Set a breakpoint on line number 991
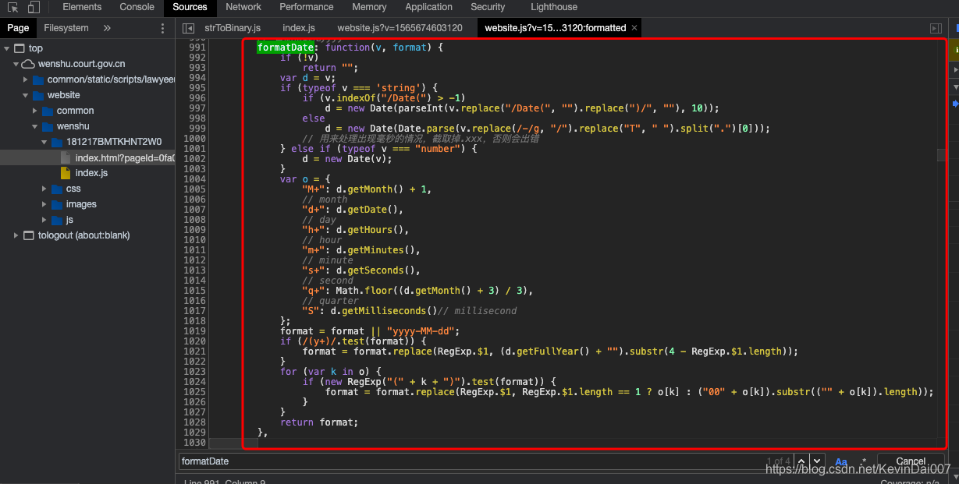 (x=197, y=48)
